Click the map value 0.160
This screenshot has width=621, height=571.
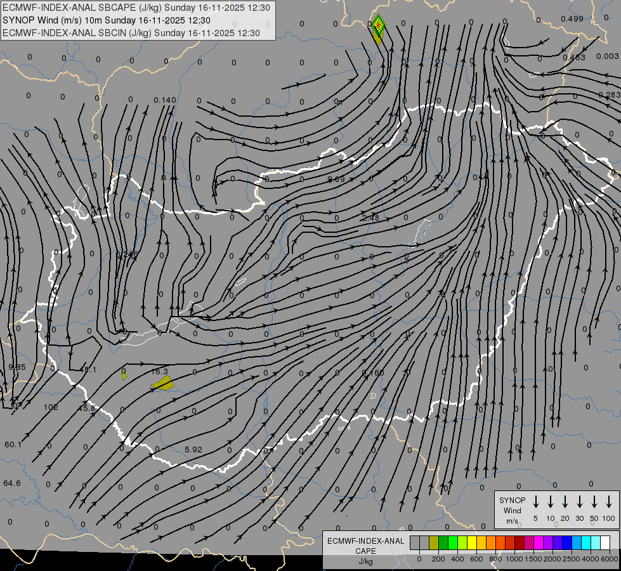tap(373, 373)
